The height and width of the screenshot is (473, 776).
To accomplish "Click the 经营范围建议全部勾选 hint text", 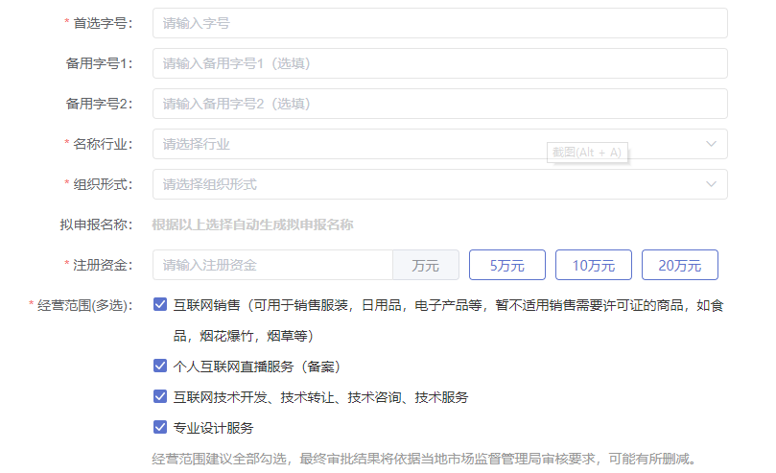I will point(423,459).
